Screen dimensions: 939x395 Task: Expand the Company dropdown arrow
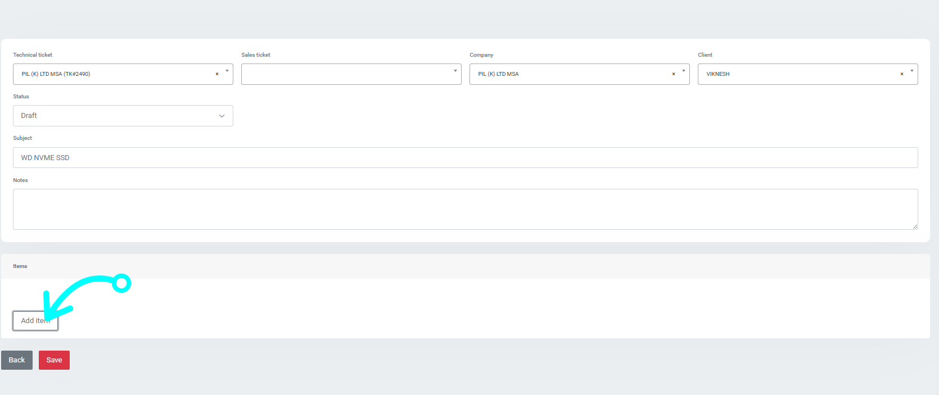pos(684,71)
